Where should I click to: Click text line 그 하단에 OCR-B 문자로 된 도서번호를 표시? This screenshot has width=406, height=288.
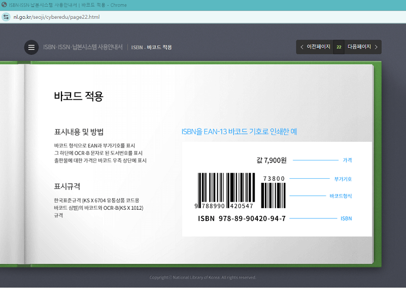coord(98,153)
